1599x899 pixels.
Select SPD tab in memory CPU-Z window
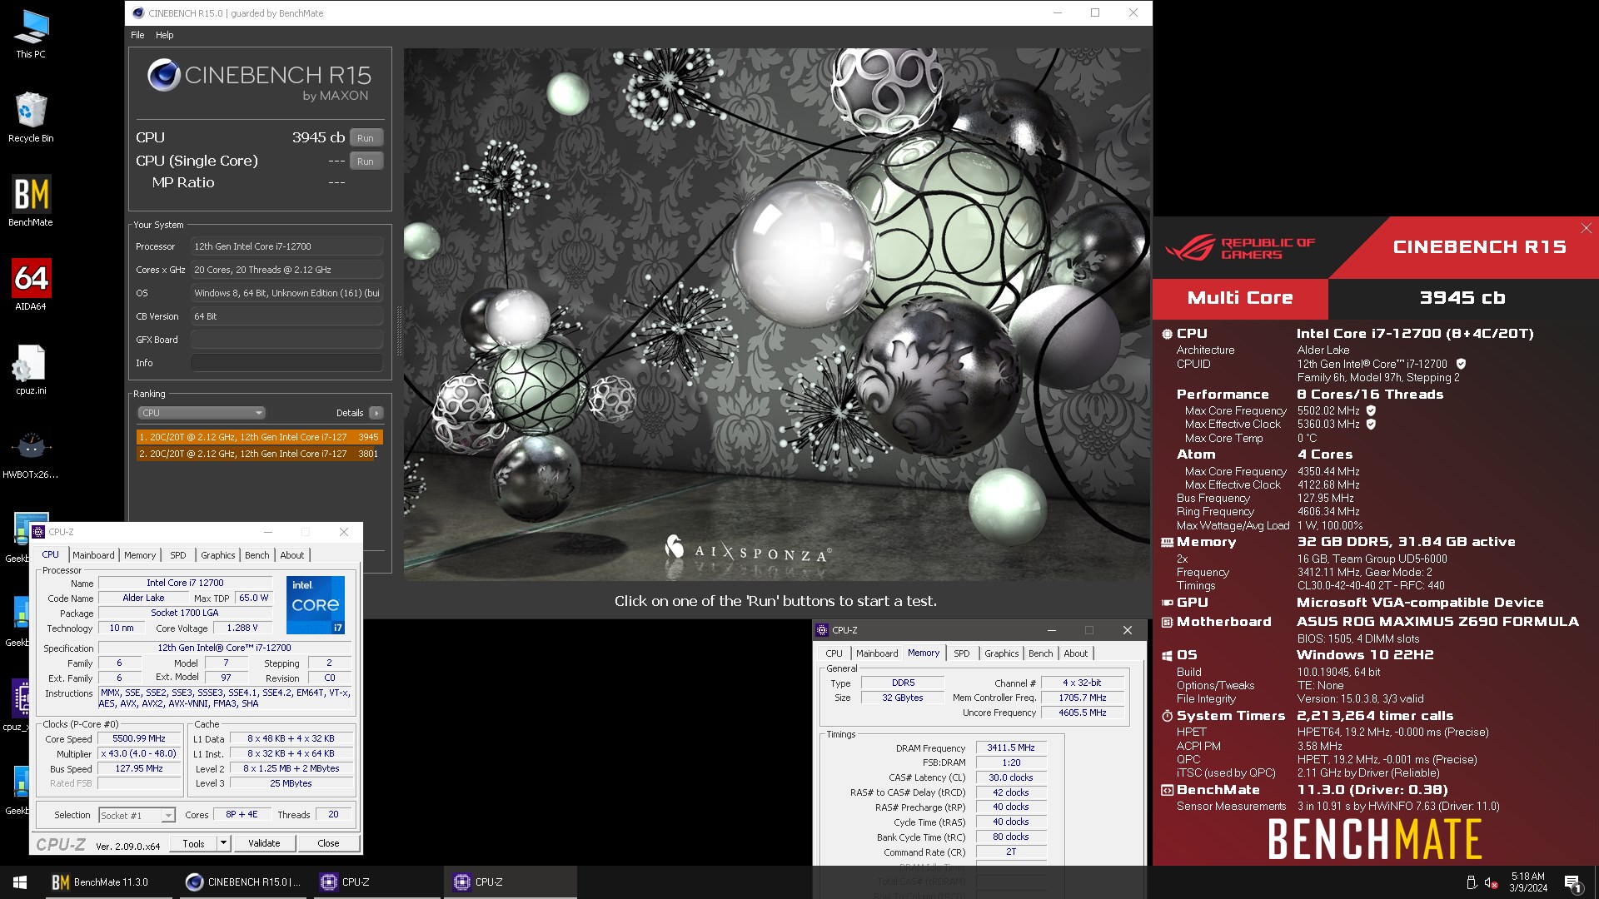[x=962, y=653]
